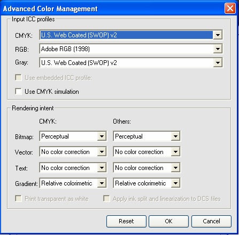
Task: Open the CMYK input profile dropdown
Action: tap(218, 35)
